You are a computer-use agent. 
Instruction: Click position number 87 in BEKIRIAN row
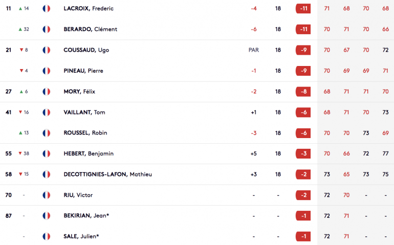tap(9, 216)
